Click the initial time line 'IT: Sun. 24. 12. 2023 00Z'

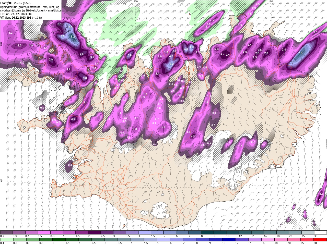[16, 14]
